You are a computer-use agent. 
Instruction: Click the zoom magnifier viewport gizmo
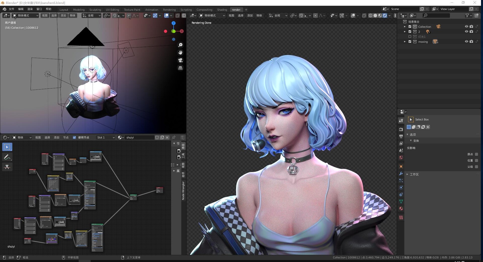[x=180, y=45]
